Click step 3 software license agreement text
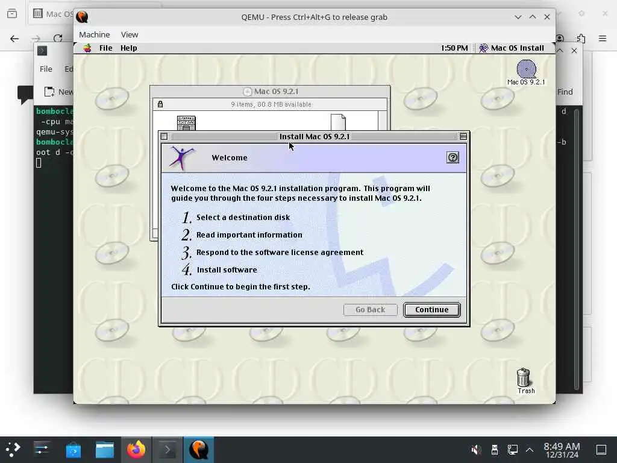This screenshot has width=617, height=463. point(280,253)
